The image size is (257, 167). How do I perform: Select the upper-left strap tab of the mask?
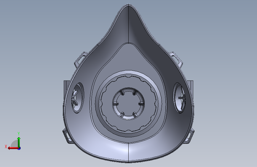81,59
